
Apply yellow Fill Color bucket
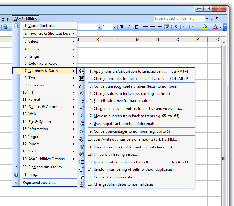pyautogui.click(x=205, y=27)
